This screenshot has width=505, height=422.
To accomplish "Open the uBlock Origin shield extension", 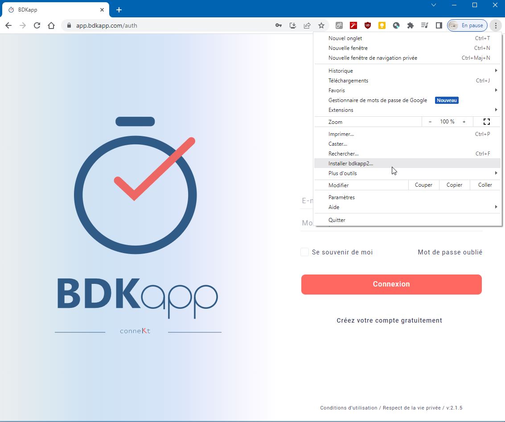I will 367,25.
